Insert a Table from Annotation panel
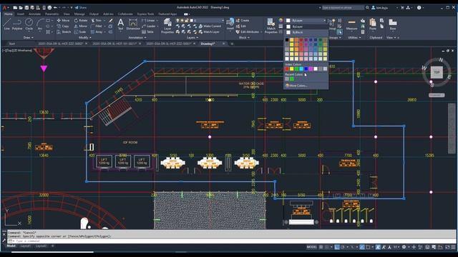458x257 pixels. pyautogui.click(x=147, y=31)
